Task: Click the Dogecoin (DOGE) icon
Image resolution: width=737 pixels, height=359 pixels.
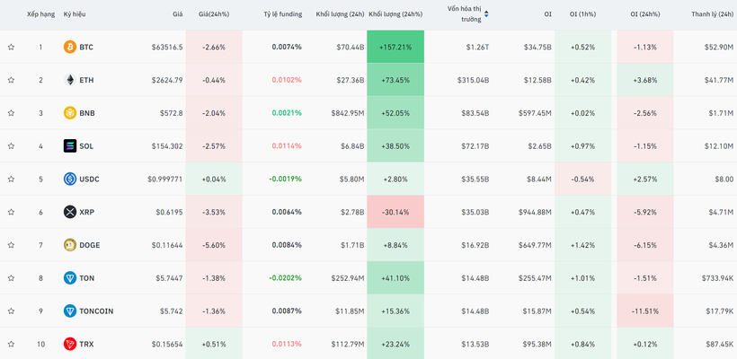Action: (x=70, y=245)
